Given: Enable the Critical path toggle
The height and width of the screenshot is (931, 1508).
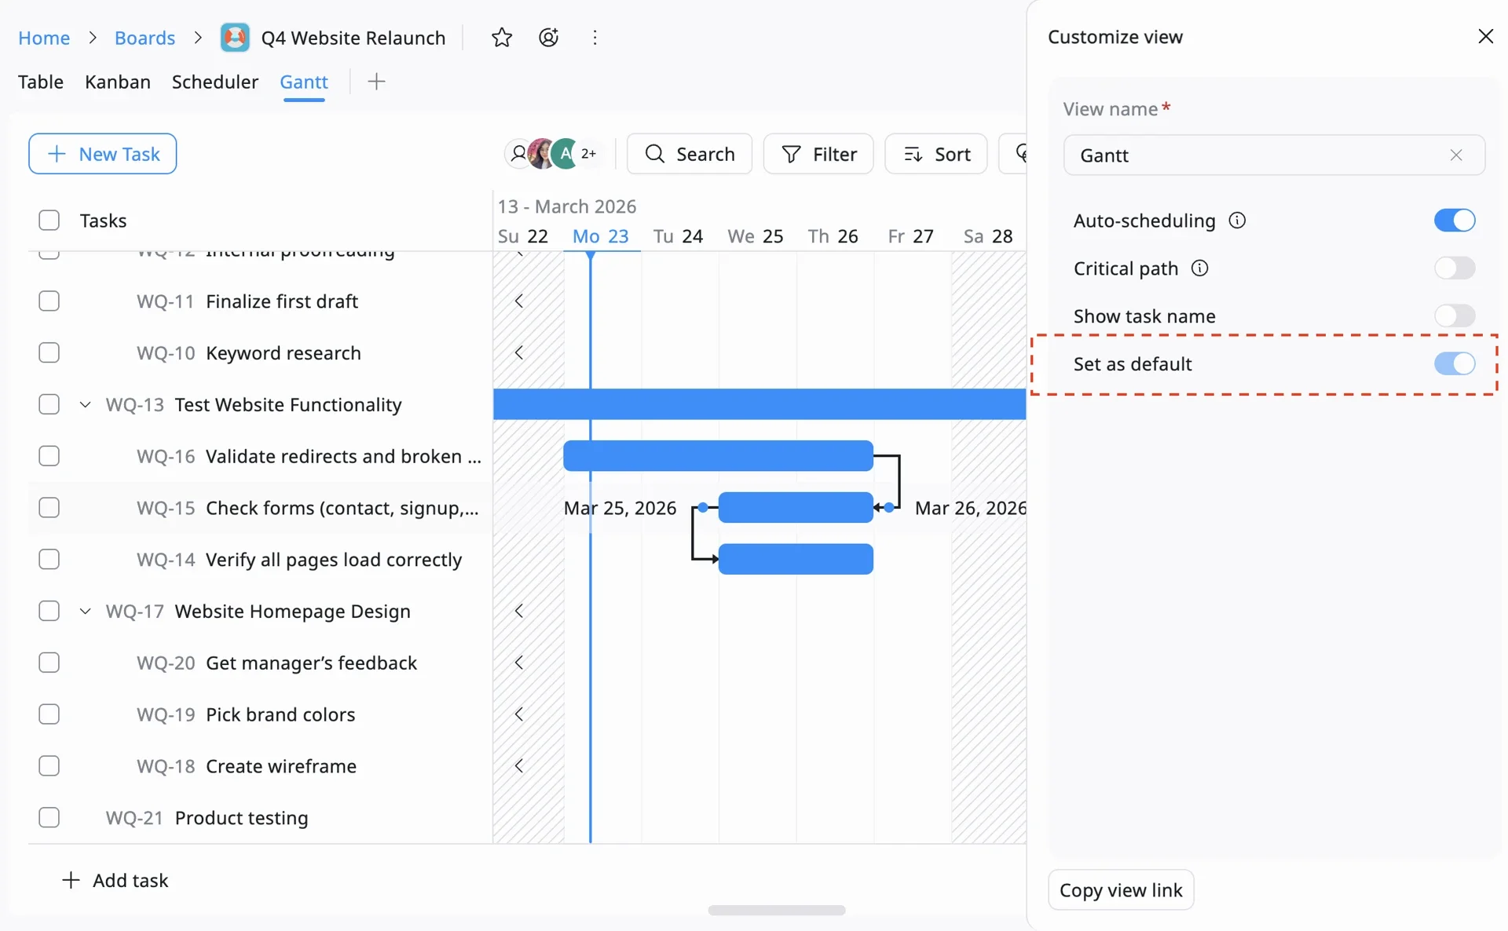Looking at the screenshot, I should click(x=1454, y=268).
